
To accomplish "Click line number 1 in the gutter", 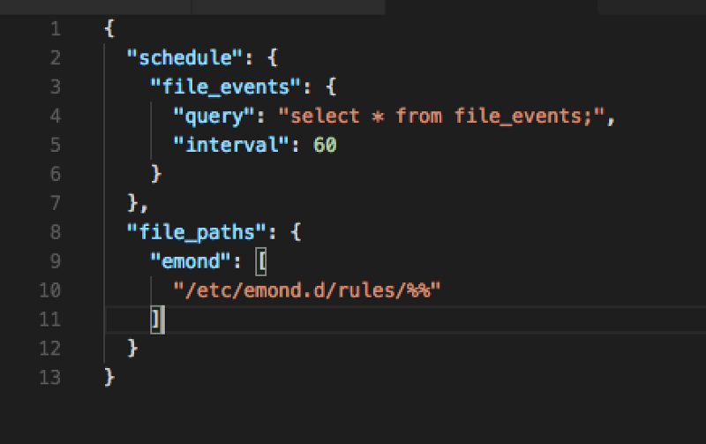I will point(56,29).
